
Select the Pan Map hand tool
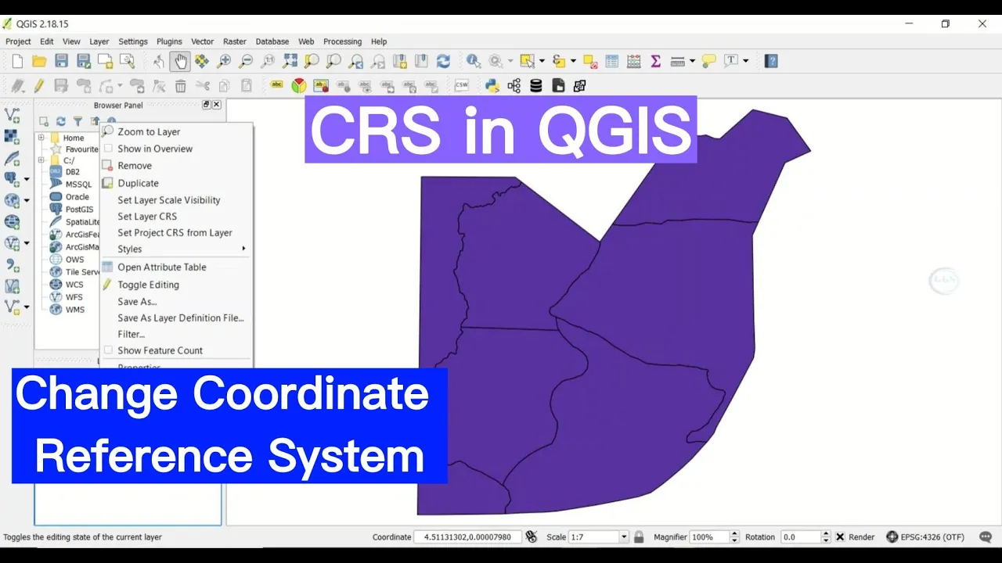(180, 61)
